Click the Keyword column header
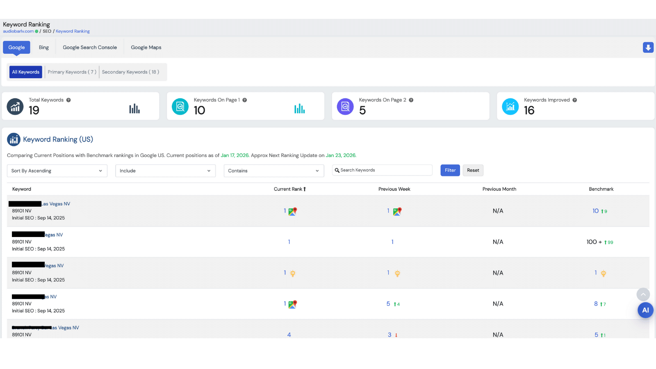This screenshot has width=656, height=369. pos(22,189)
